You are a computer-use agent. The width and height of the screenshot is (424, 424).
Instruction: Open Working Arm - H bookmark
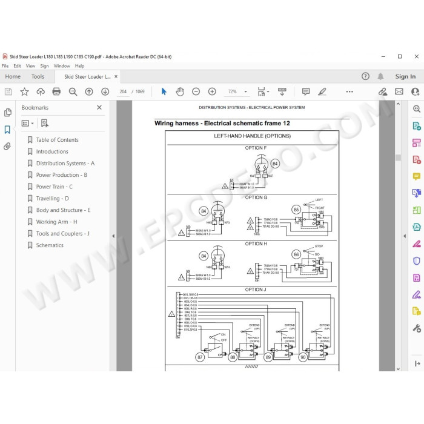pos(56,222)
